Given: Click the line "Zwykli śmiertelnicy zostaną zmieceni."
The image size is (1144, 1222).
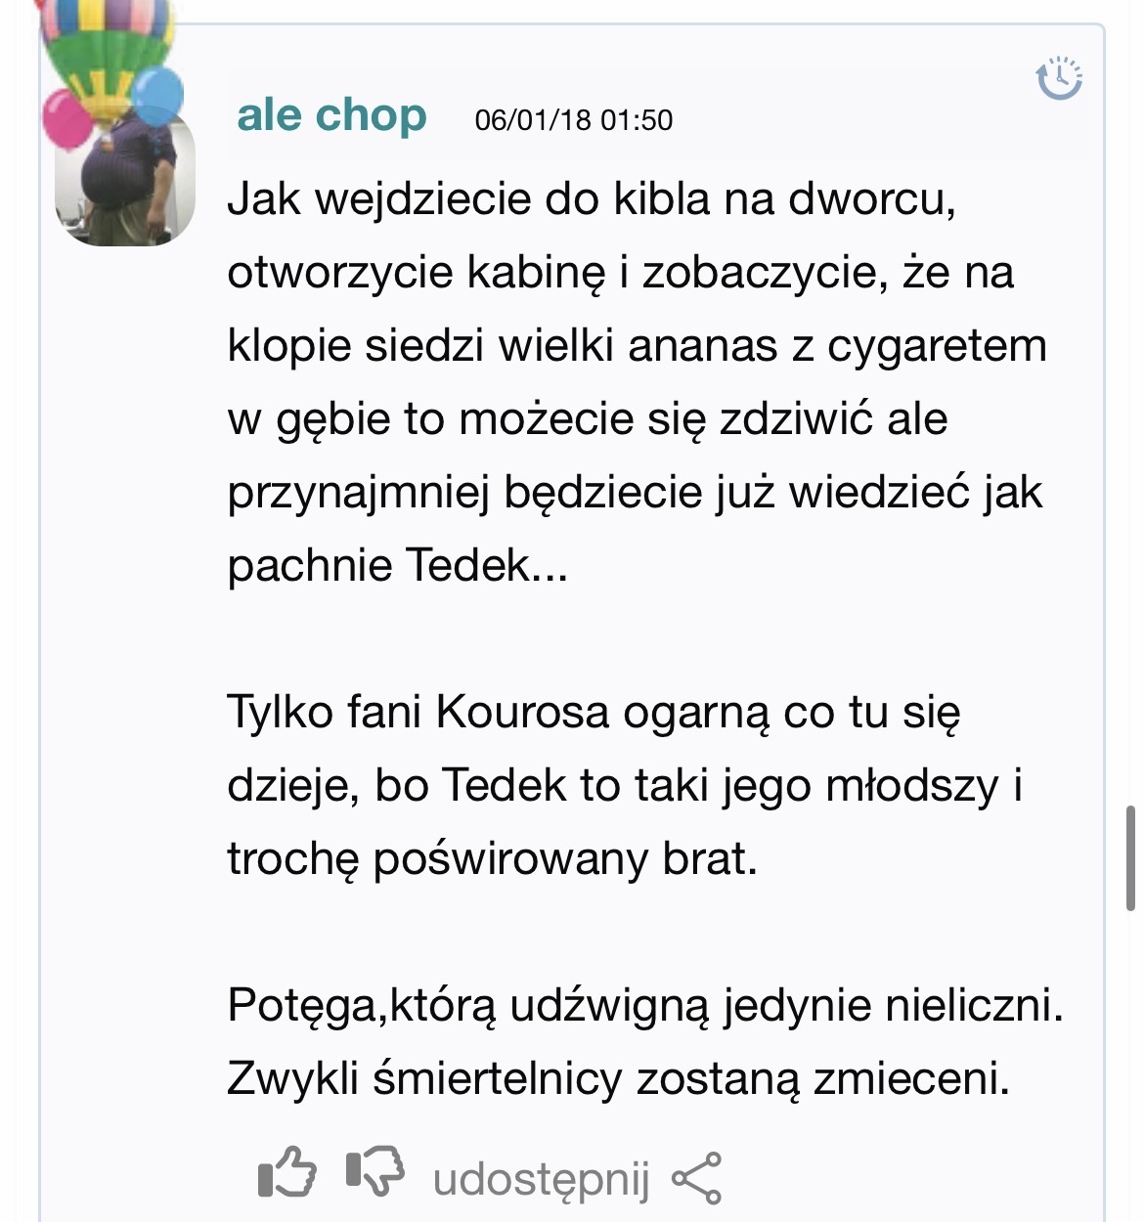Looking at the screenshot, I should [x=618, y=1078].
